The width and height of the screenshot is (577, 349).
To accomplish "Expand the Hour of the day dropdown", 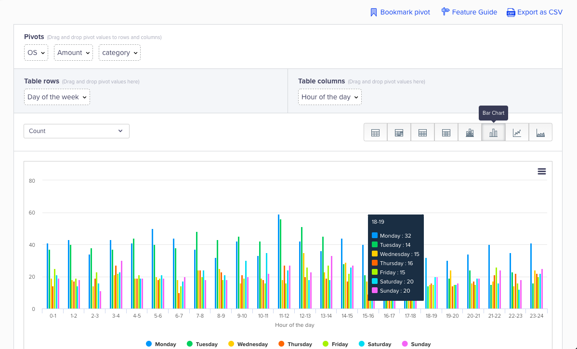I will tap(330, 97).
